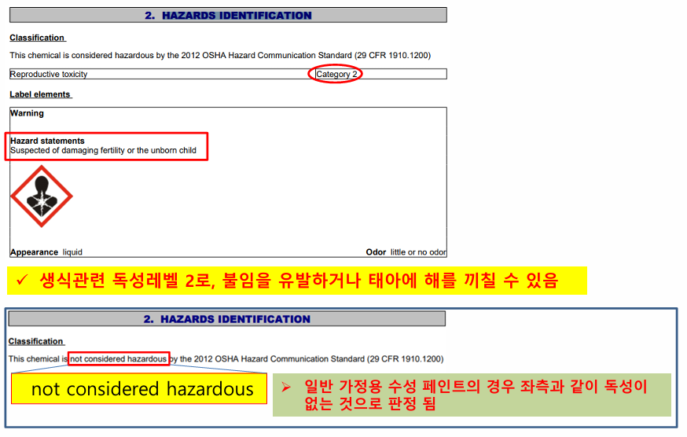Click the Odor 'little or no odor' text
This screenshot has width=687, height=437.
pyautogui.click(x=406, y=252)
